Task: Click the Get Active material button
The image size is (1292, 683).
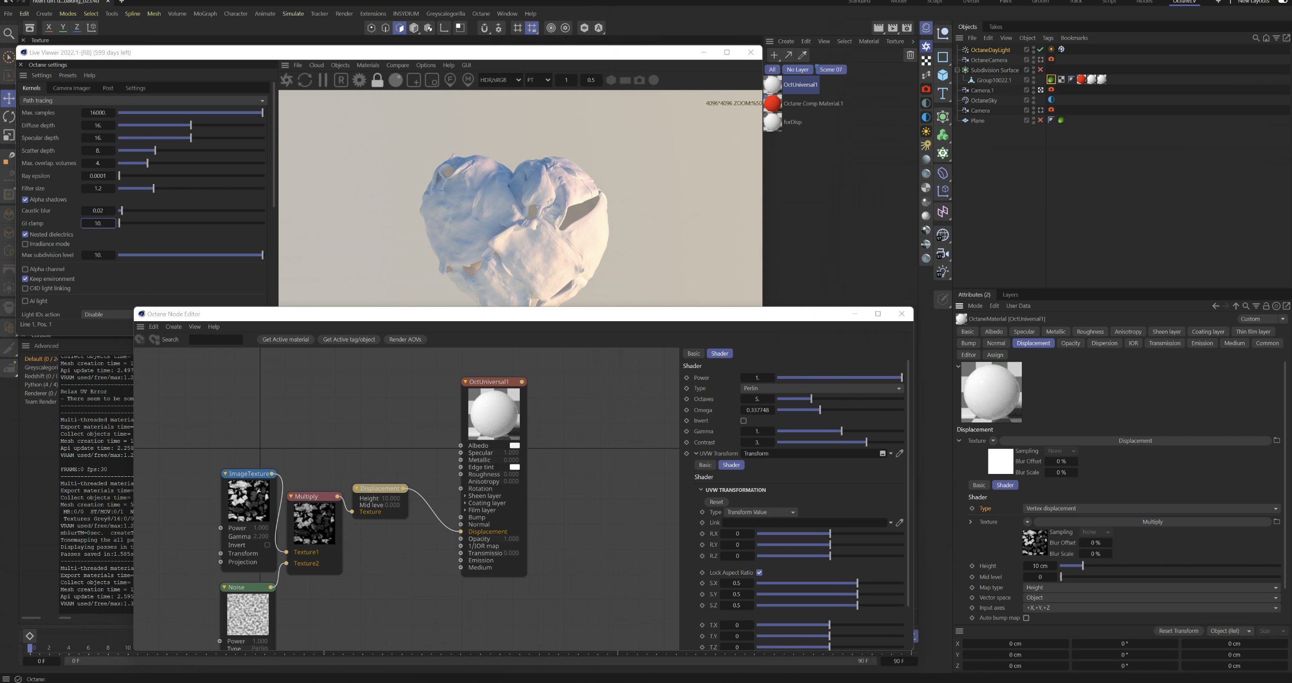Action: 285,340
